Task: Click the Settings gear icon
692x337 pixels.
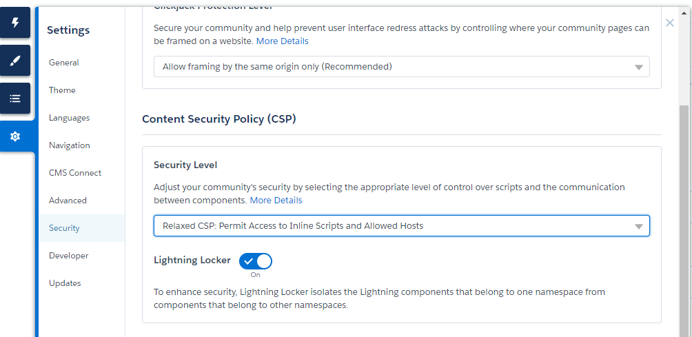Action: pos(15,136)
